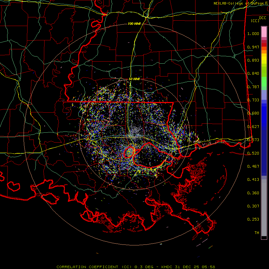Click the 50 NMI range ring label

coord(134,79)
